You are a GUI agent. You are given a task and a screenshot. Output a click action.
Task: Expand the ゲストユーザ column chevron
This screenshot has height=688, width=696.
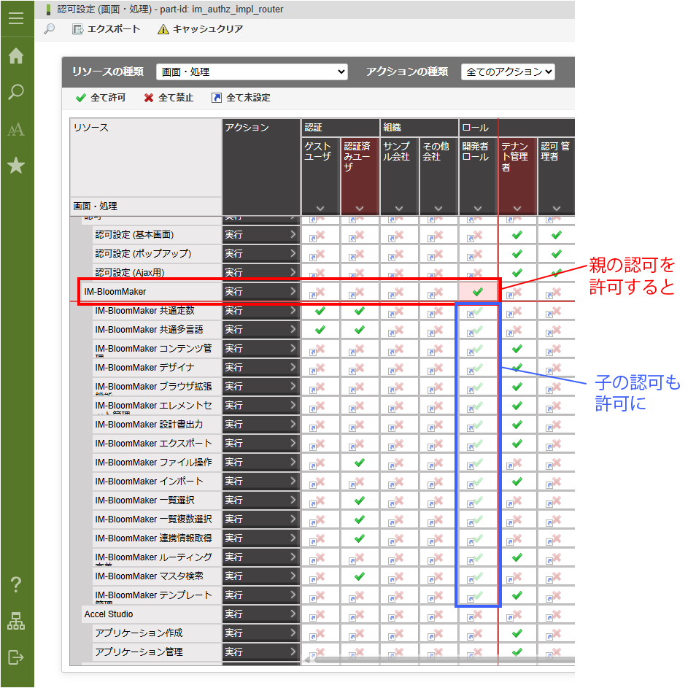(320, 209)
